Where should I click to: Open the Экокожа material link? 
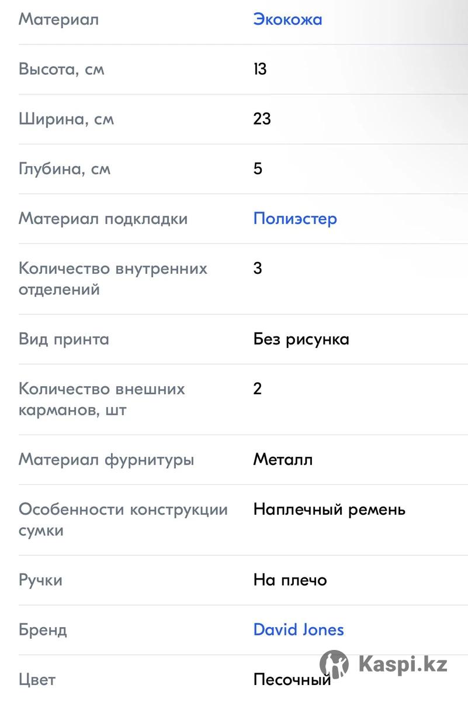pyautogui.click(x=287, y=19)
